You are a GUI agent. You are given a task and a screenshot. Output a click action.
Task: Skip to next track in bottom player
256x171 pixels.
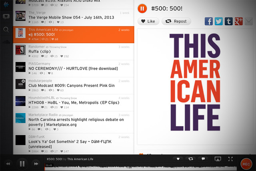[x=36, y=164]
